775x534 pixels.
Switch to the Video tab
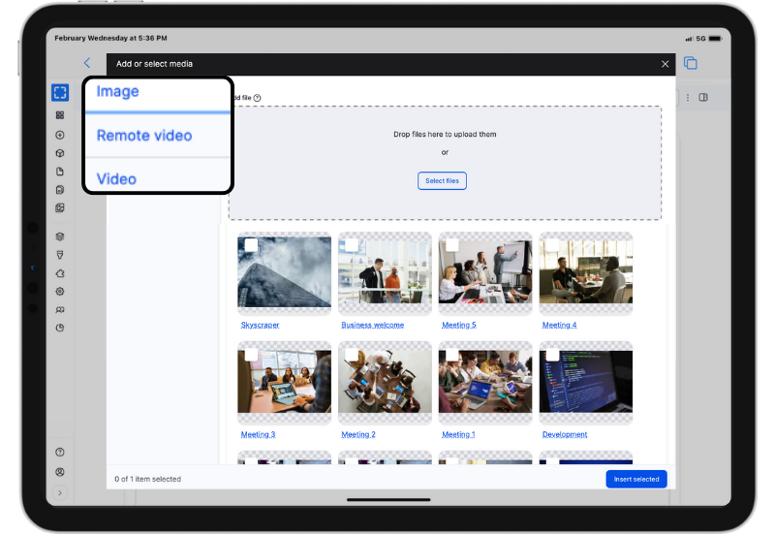116,179
